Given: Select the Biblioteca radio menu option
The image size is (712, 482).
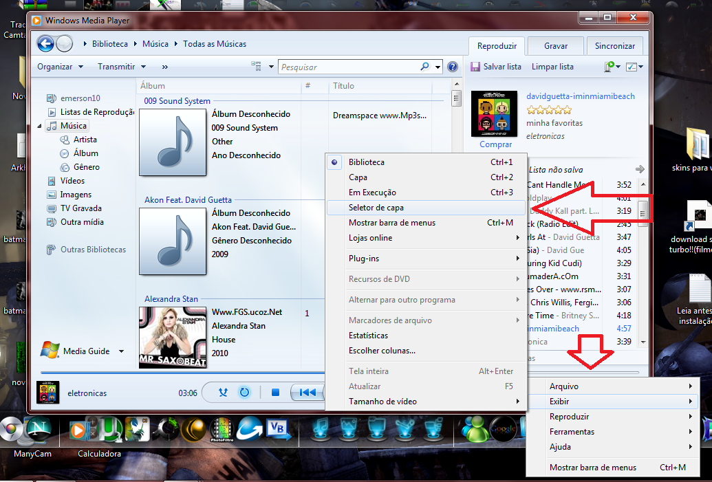Looking at the screenshot, I should (x=366, y=162).
